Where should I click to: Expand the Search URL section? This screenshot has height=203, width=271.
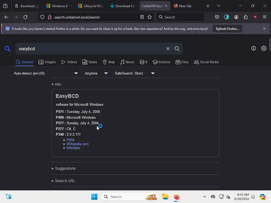(63, 181)
